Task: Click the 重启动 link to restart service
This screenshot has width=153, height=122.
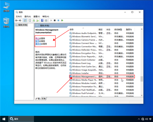Action: coord(38,44)
